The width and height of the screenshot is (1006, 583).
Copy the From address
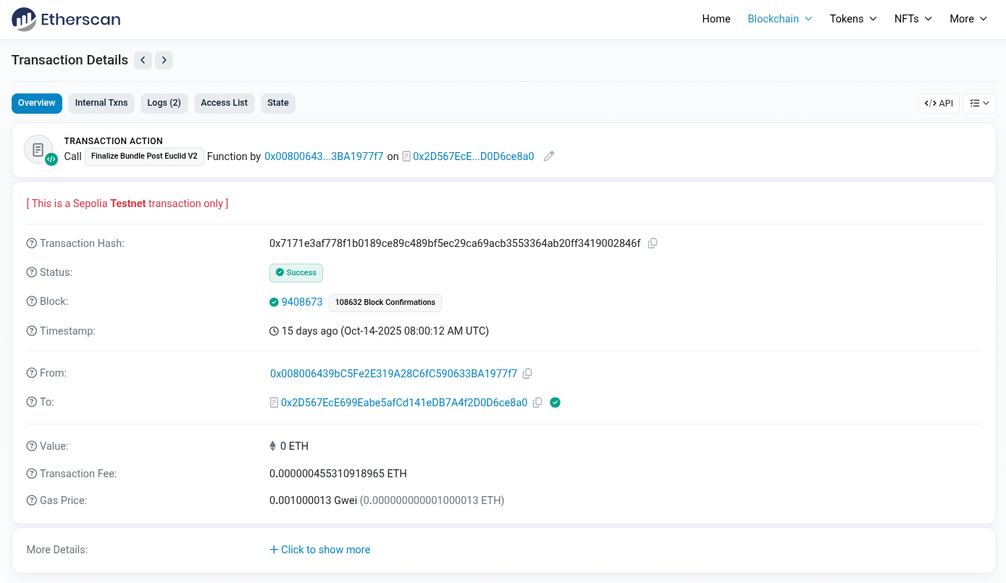(x=527, y=373)
